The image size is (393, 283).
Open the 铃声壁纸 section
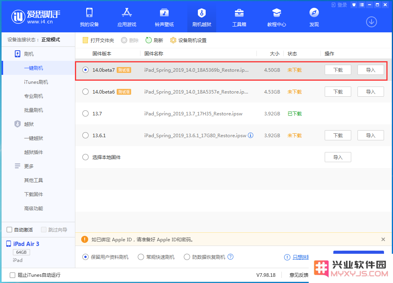(164, 17)
